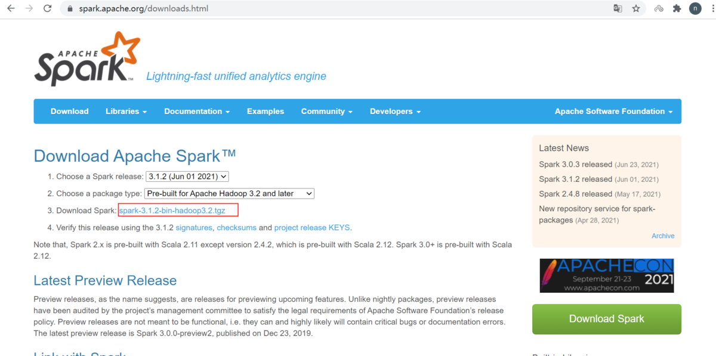Open the Examples nav item
Viewport: 716px width, 356px height.
266,112
